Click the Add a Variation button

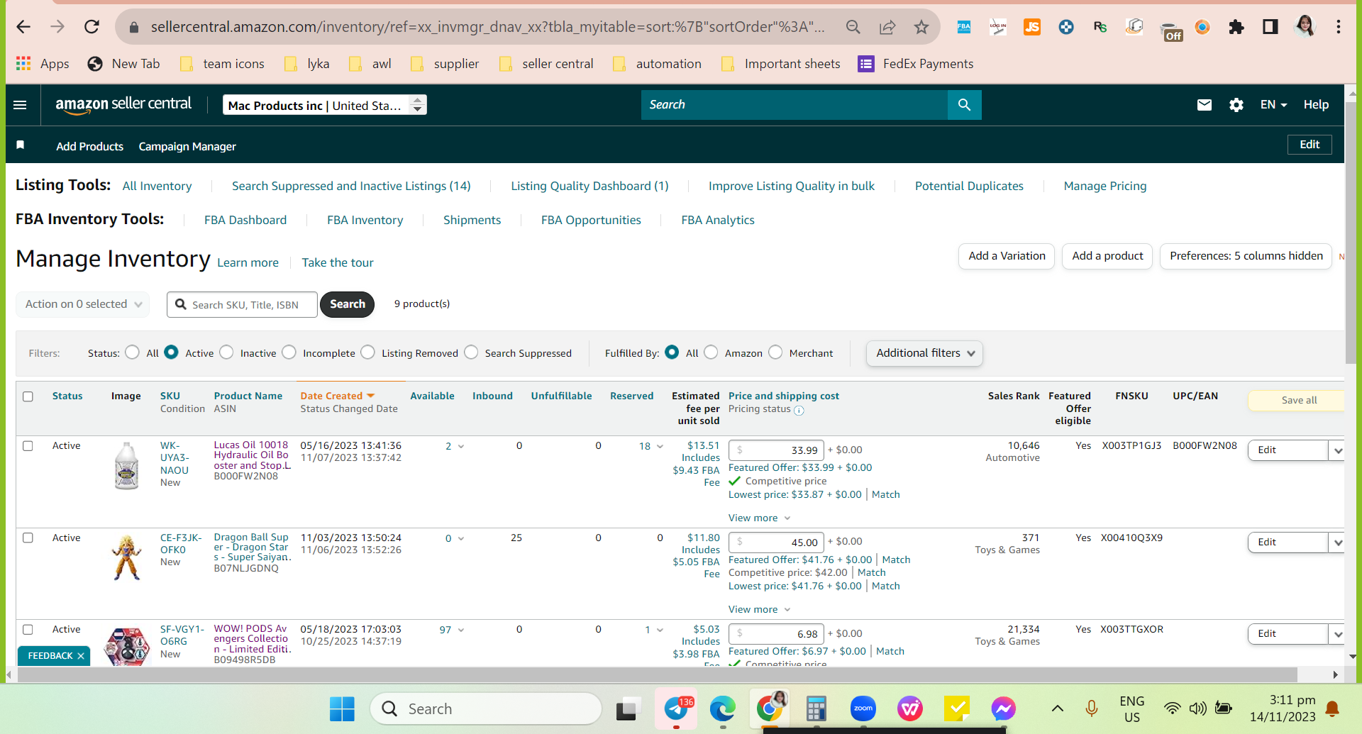point(1007,256)
